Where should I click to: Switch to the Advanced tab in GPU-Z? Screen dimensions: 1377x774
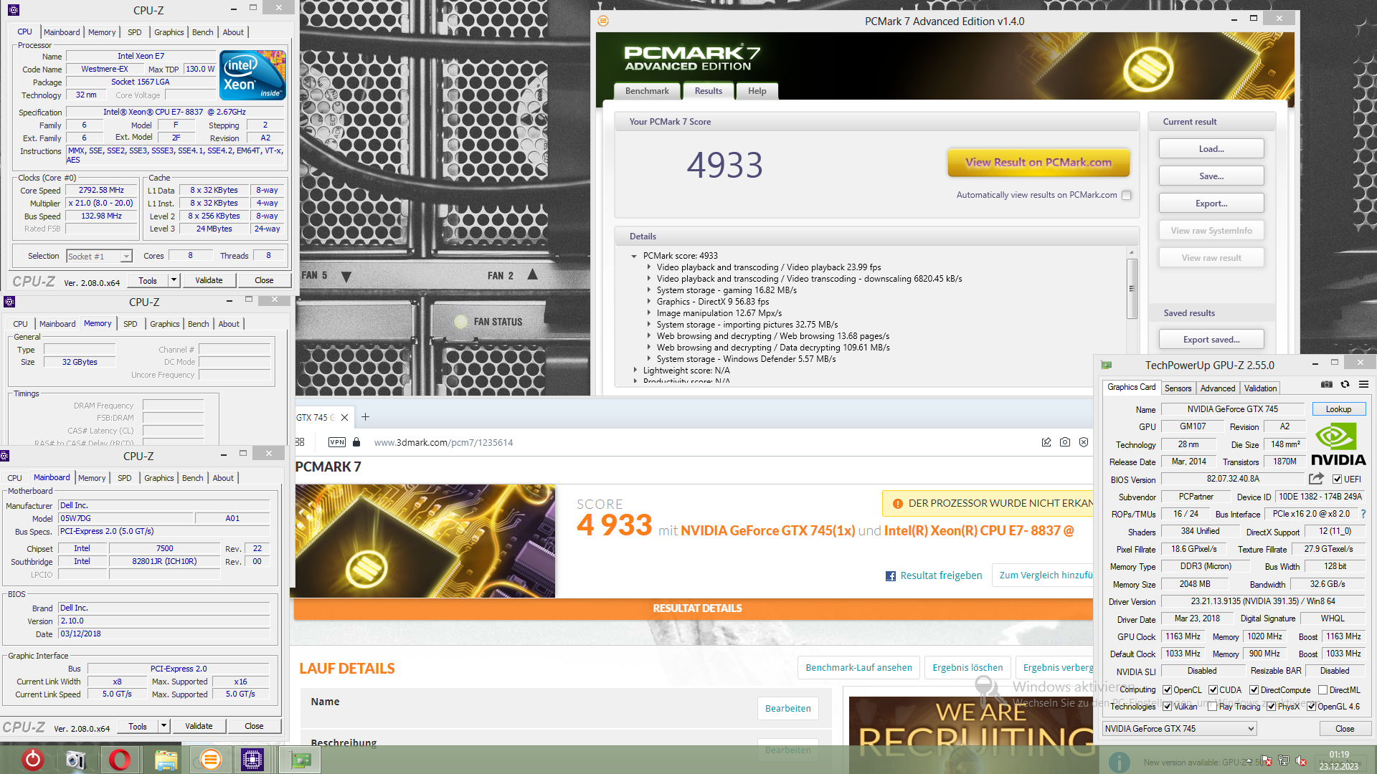(x=1218, y=388)
